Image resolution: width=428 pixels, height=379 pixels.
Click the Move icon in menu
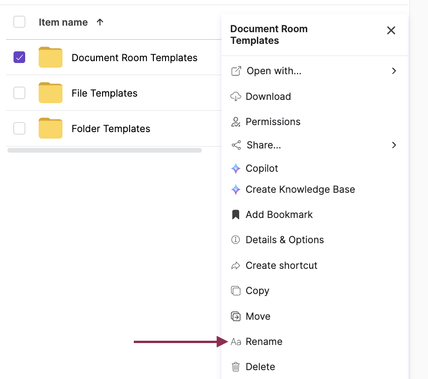[x=236, y=316]
